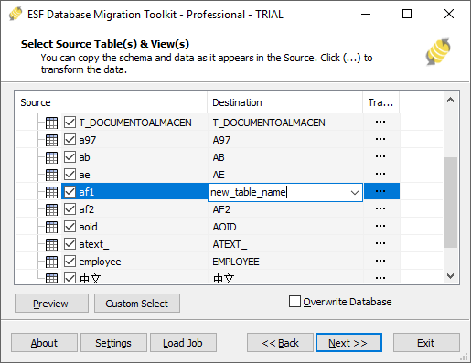Uncheck the ae table checkbox

click(x=70, y=175)
